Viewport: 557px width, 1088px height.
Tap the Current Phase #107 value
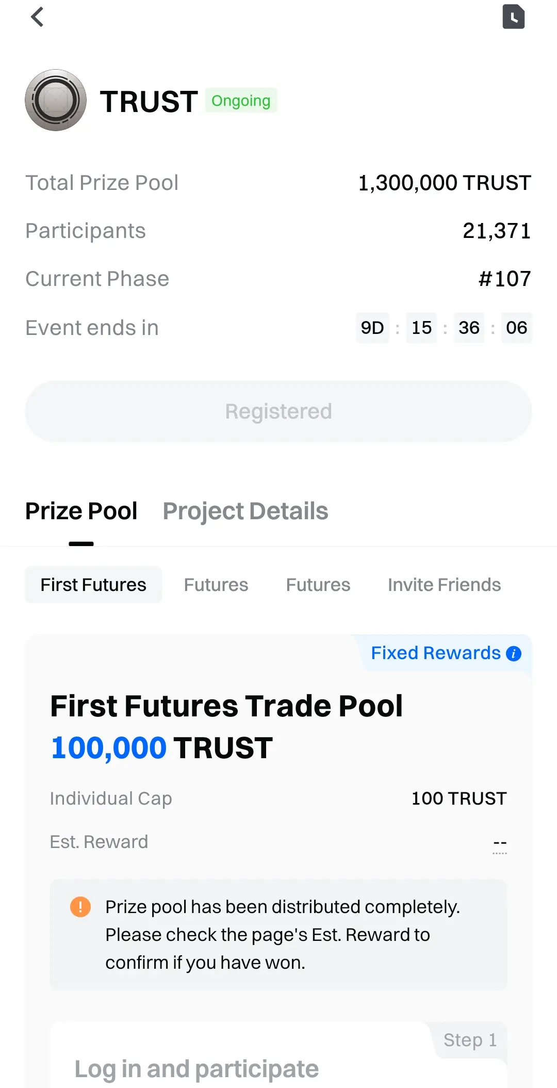[x=504, y=279]
